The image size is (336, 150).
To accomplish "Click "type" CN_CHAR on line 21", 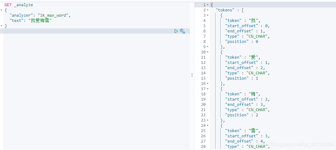I will (x=247, y=110).
